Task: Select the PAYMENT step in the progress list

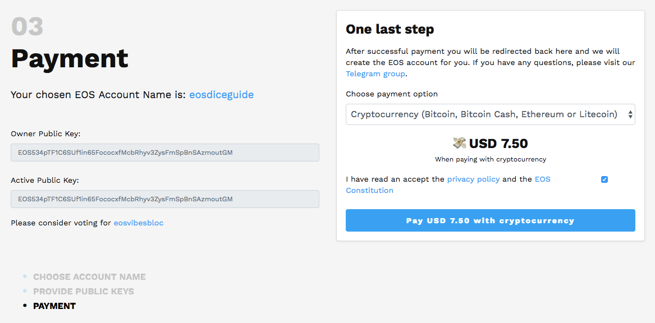Action: tap(54, 306)
